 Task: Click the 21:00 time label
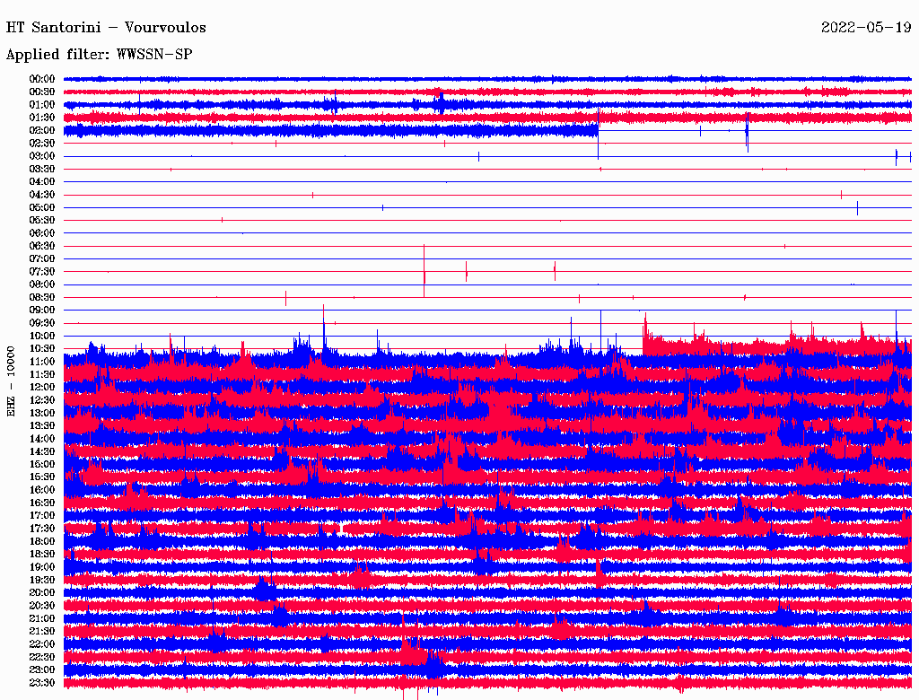tap(42, 619)
